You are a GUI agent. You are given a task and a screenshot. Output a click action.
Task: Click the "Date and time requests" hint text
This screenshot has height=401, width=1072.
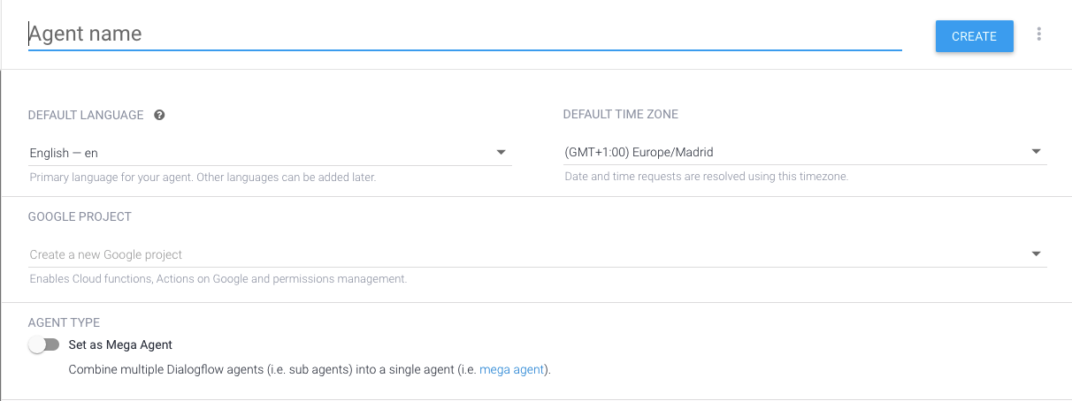(706, 177)
